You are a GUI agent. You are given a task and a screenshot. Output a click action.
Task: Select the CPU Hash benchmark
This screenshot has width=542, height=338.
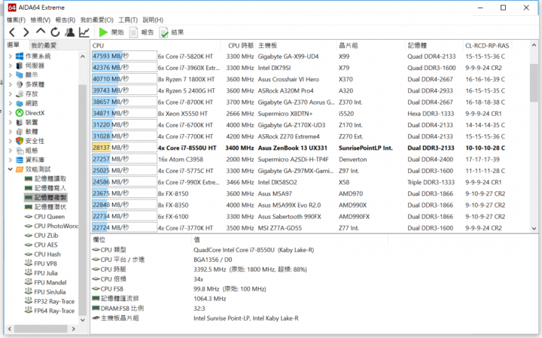(47, 254)
